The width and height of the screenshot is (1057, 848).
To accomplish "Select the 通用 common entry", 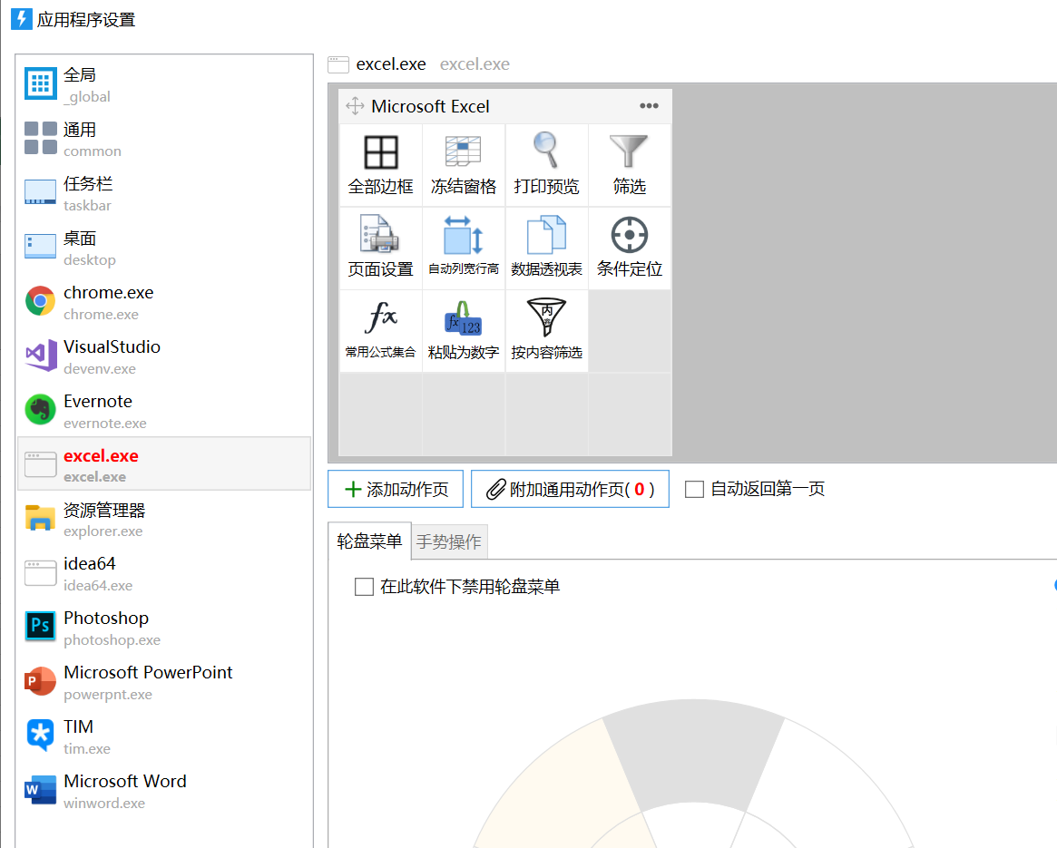I will 164,139.
